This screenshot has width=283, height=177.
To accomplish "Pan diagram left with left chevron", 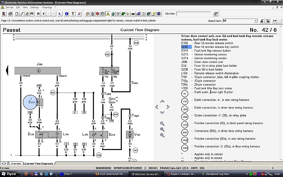I will pos(157,107).
